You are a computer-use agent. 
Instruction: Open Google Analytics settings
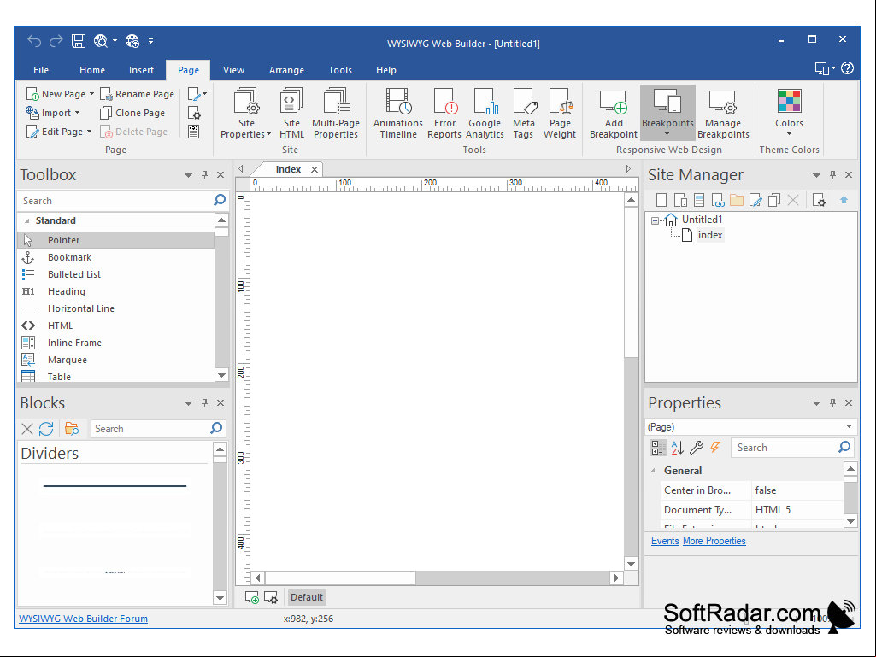click(485, 113)
